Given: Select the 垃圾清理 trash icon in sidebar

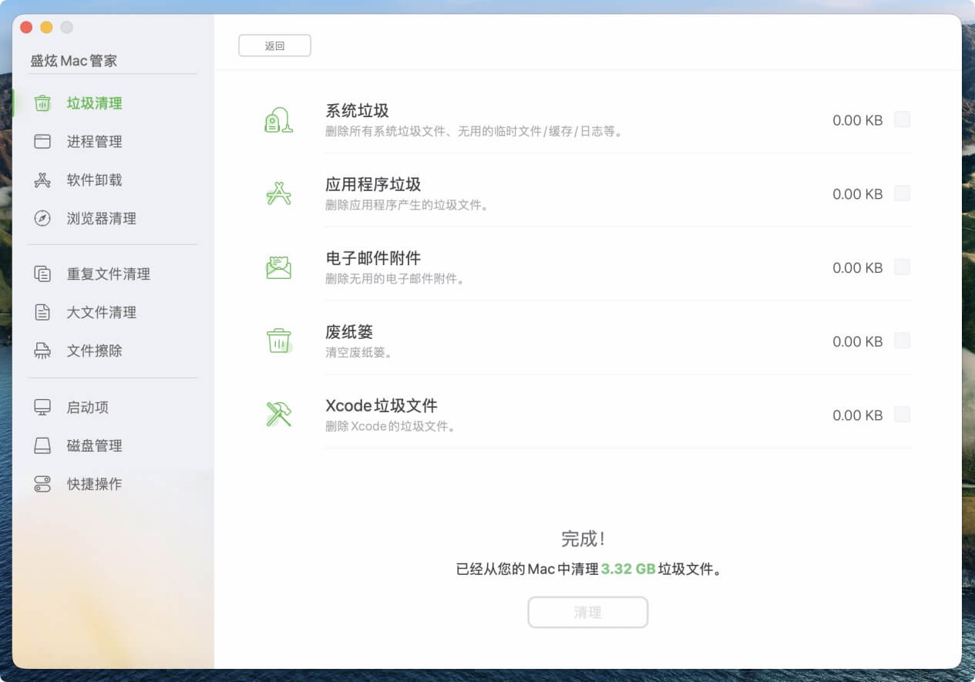Looking at the screenshot, I should point(43,102).
